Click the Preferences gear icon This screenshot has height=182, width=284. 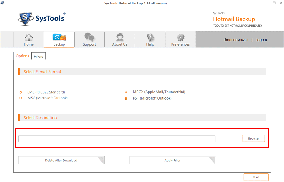[x=180, y=37]
